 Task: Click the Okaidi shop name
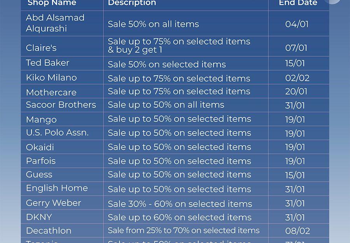coord(40,147)
